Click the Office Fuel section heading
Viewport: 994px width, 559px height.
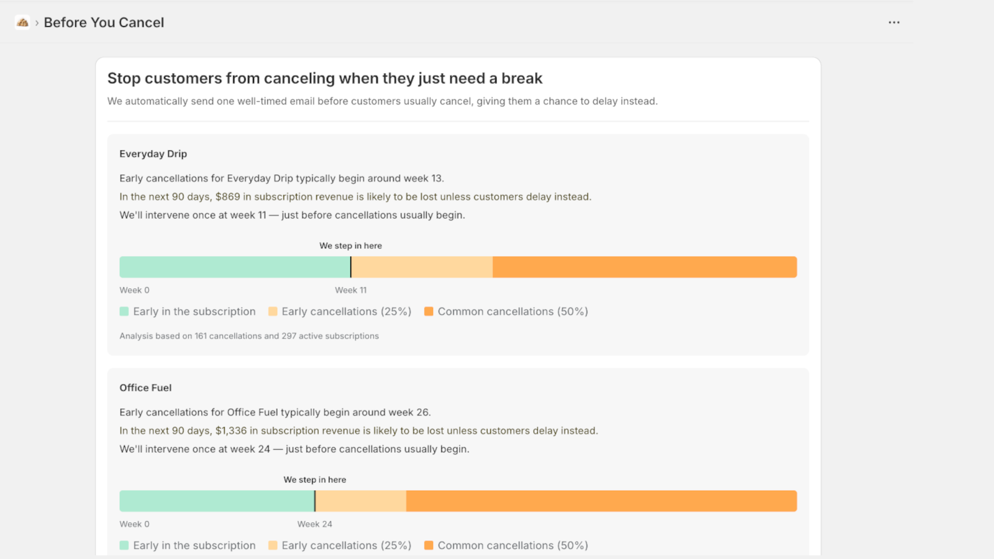pyautogui.click(x=145, y=388)
